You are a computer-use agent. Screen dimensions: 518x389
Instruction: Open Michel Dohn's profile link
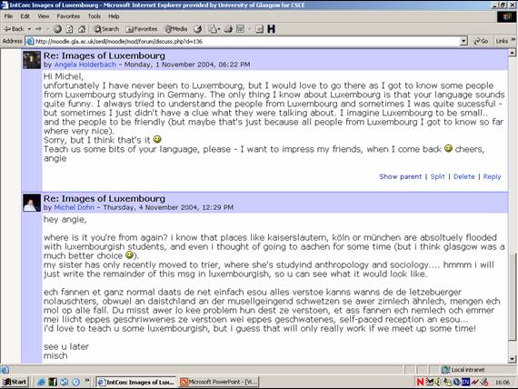pos(74,207)
